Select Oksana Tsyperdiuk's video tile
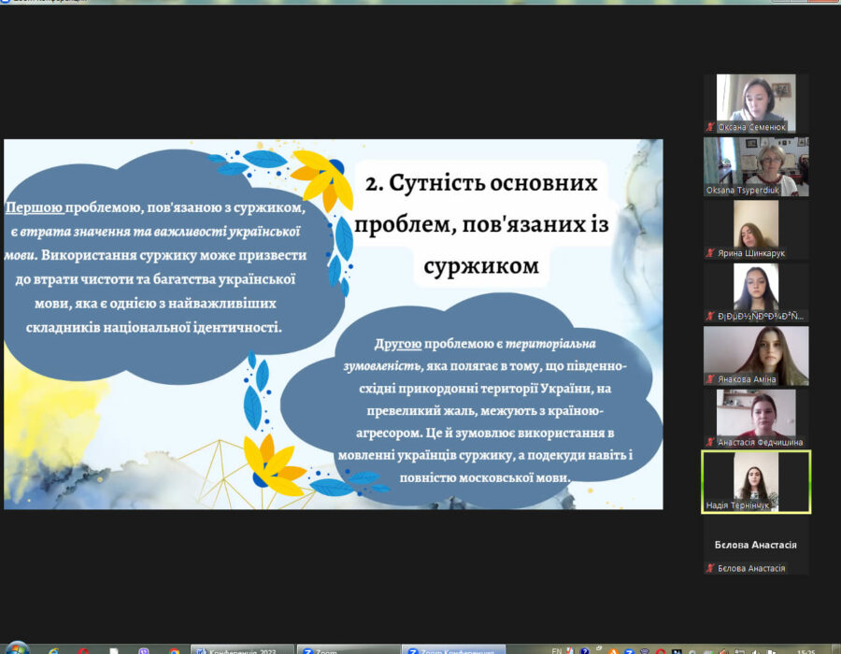Viewport: 841px width, 654px height. click(756, 166)
